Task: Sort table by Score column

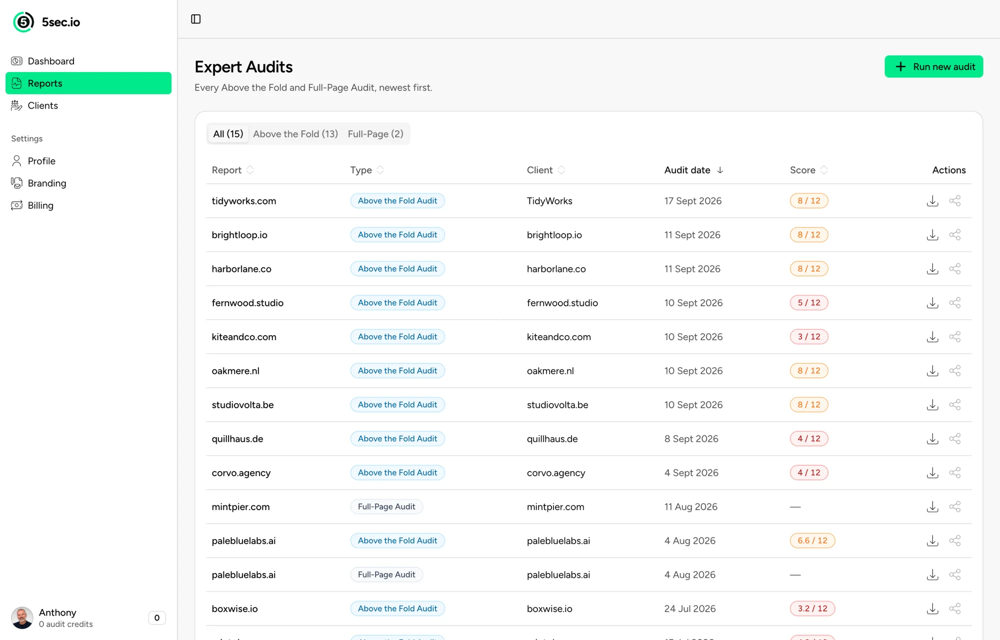Action: [809, 170]
